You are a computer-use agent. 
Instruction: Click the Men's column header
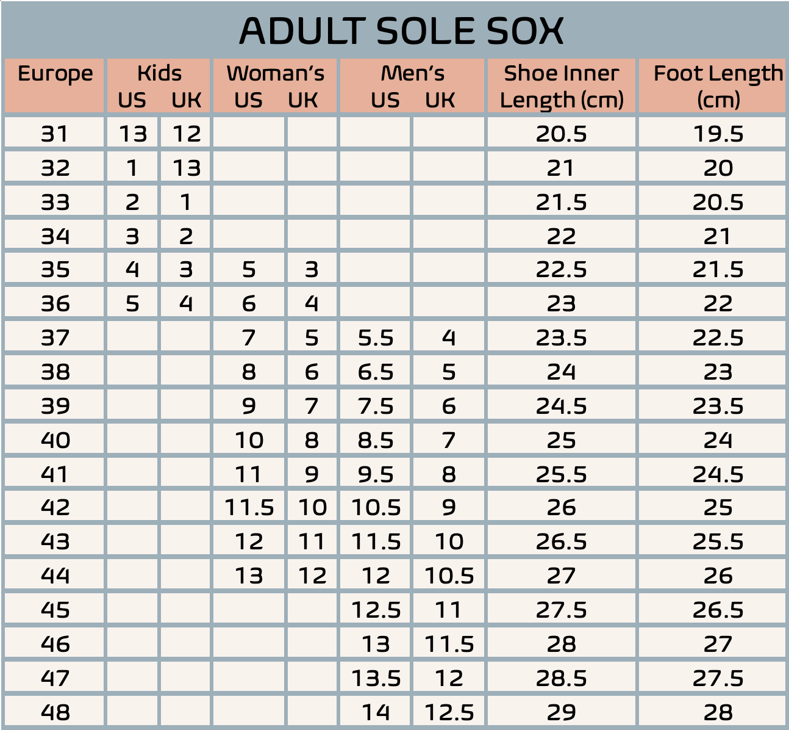(413, 74)
